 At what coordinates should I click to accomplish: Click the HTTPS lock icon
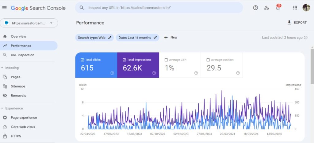pos(5,136)
